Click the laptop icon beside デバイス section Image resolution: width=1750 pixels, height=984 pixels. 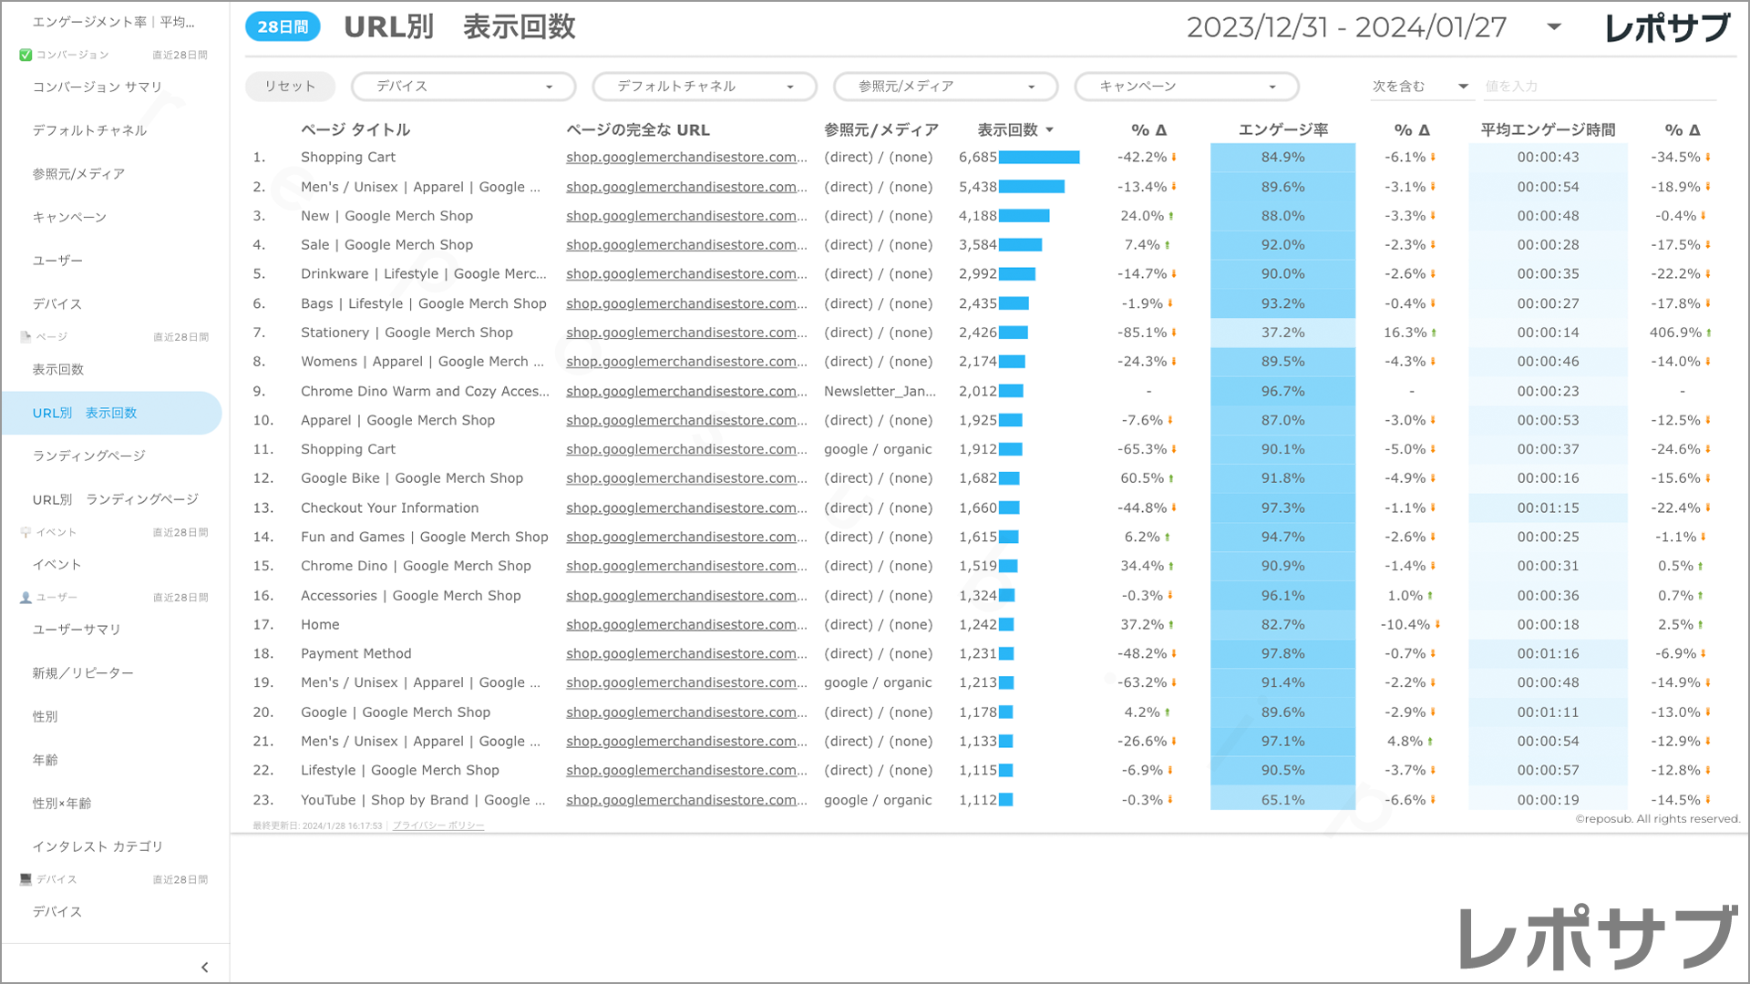pos(26,879)
